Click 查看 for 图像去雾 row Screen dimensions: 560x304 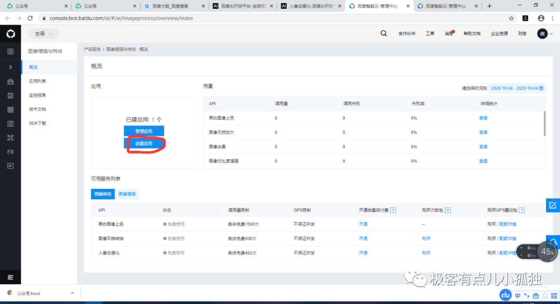coord(483,146)
